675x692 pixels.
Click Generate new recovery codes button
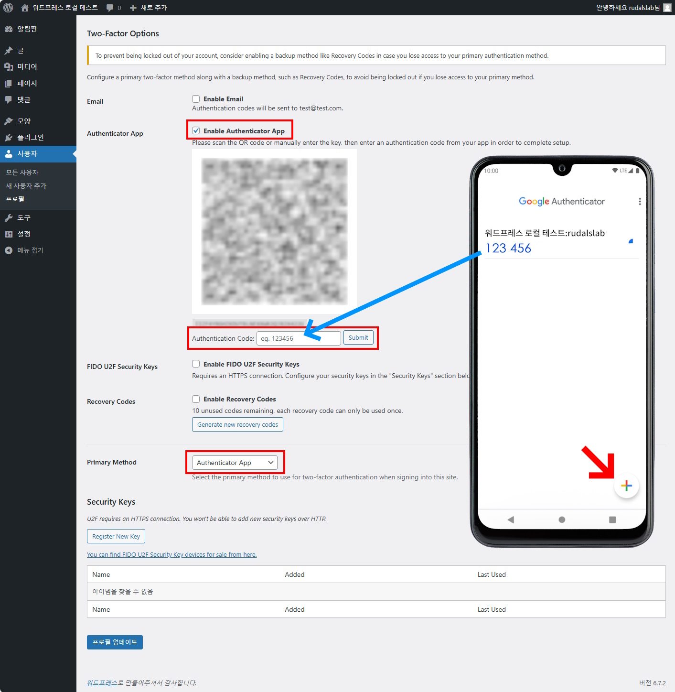pyautogui.click(x=237, y=424)
